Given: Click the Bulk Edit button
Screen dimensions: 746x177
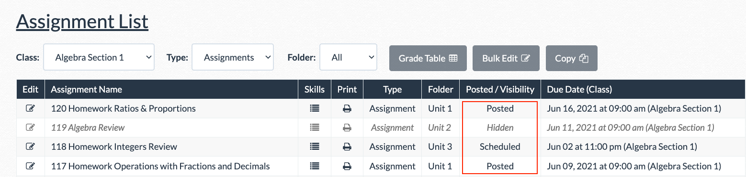Looking at the screenshot, I should [506, 58].
